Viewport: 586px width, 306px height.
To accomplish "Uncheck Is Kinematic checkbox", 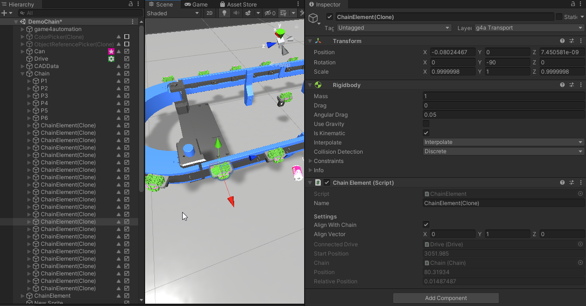I will [426, 133].
